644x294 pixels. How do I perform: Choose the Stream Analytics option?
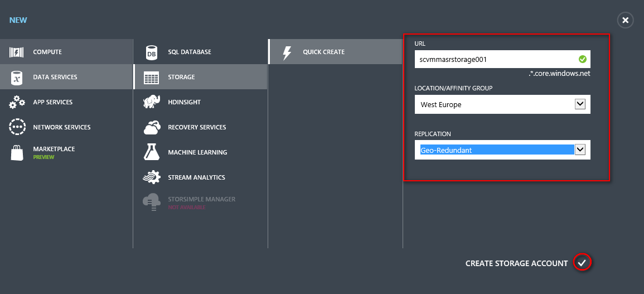point(200,177)
